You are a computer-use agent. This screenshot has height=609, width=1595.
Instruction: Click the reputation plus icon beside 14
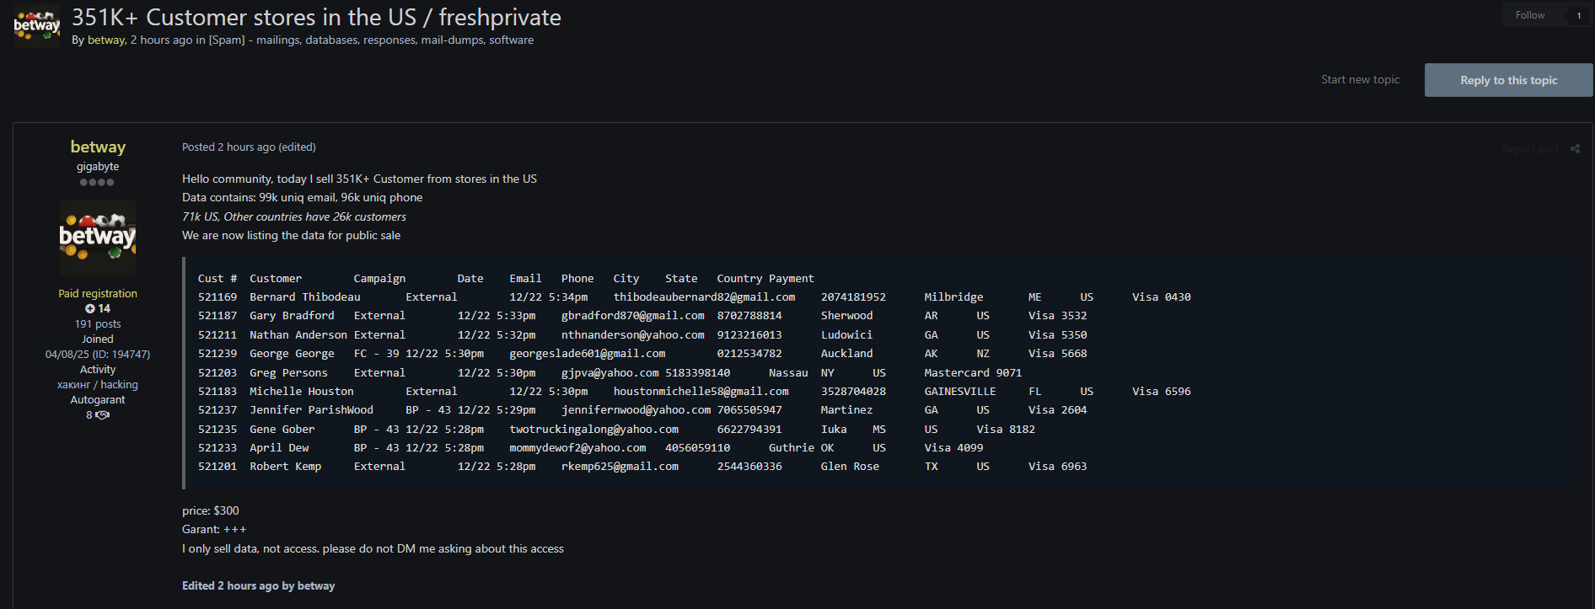point(90,309)
